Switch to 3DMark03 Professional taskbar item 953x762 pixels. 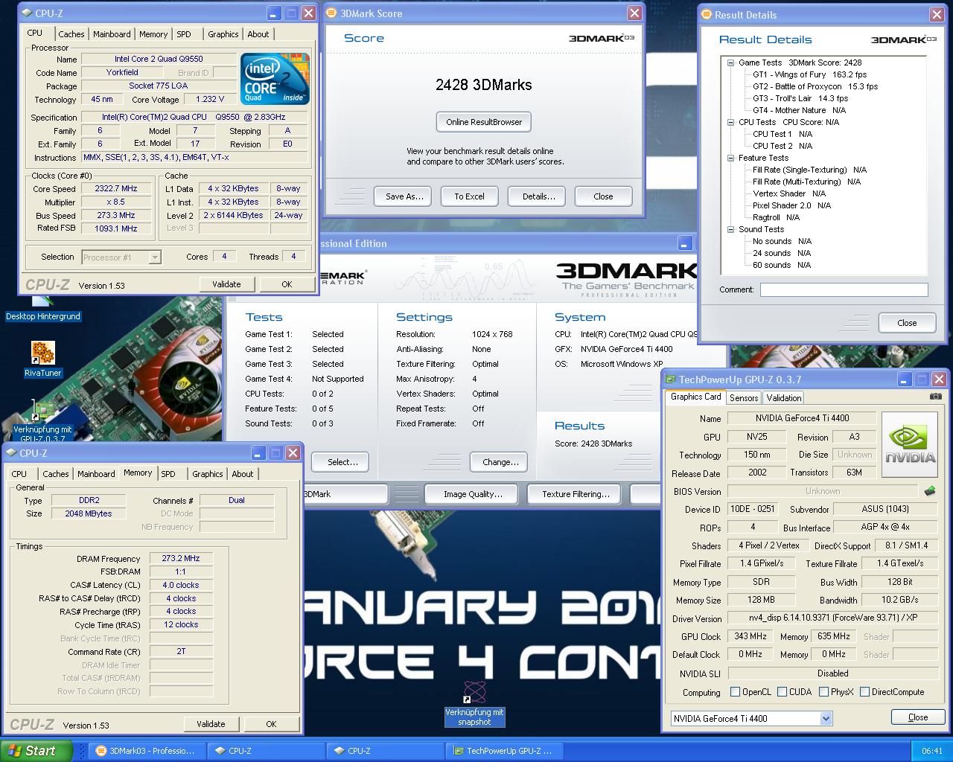[146, 751]
